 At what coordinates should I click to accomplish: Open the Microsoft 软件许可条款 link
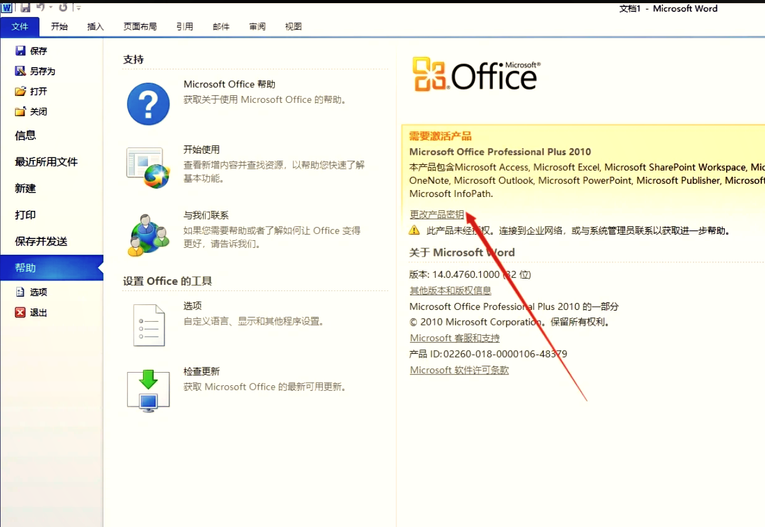[459, 370]
